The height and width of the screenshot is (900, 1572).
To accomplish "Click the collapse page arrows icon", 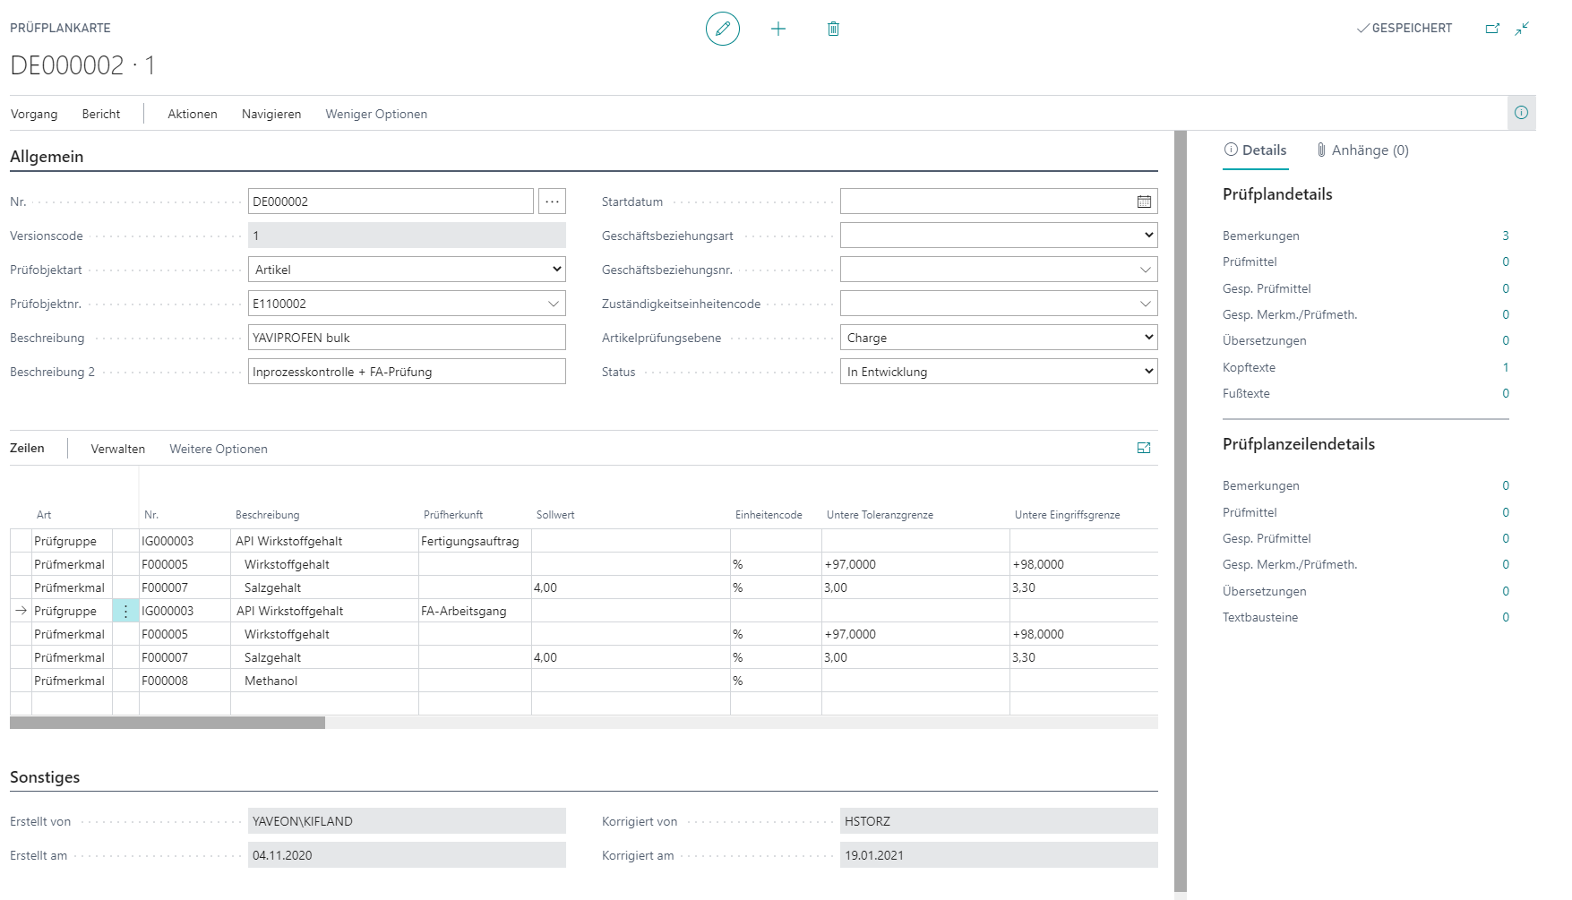I will (1522, 29).
